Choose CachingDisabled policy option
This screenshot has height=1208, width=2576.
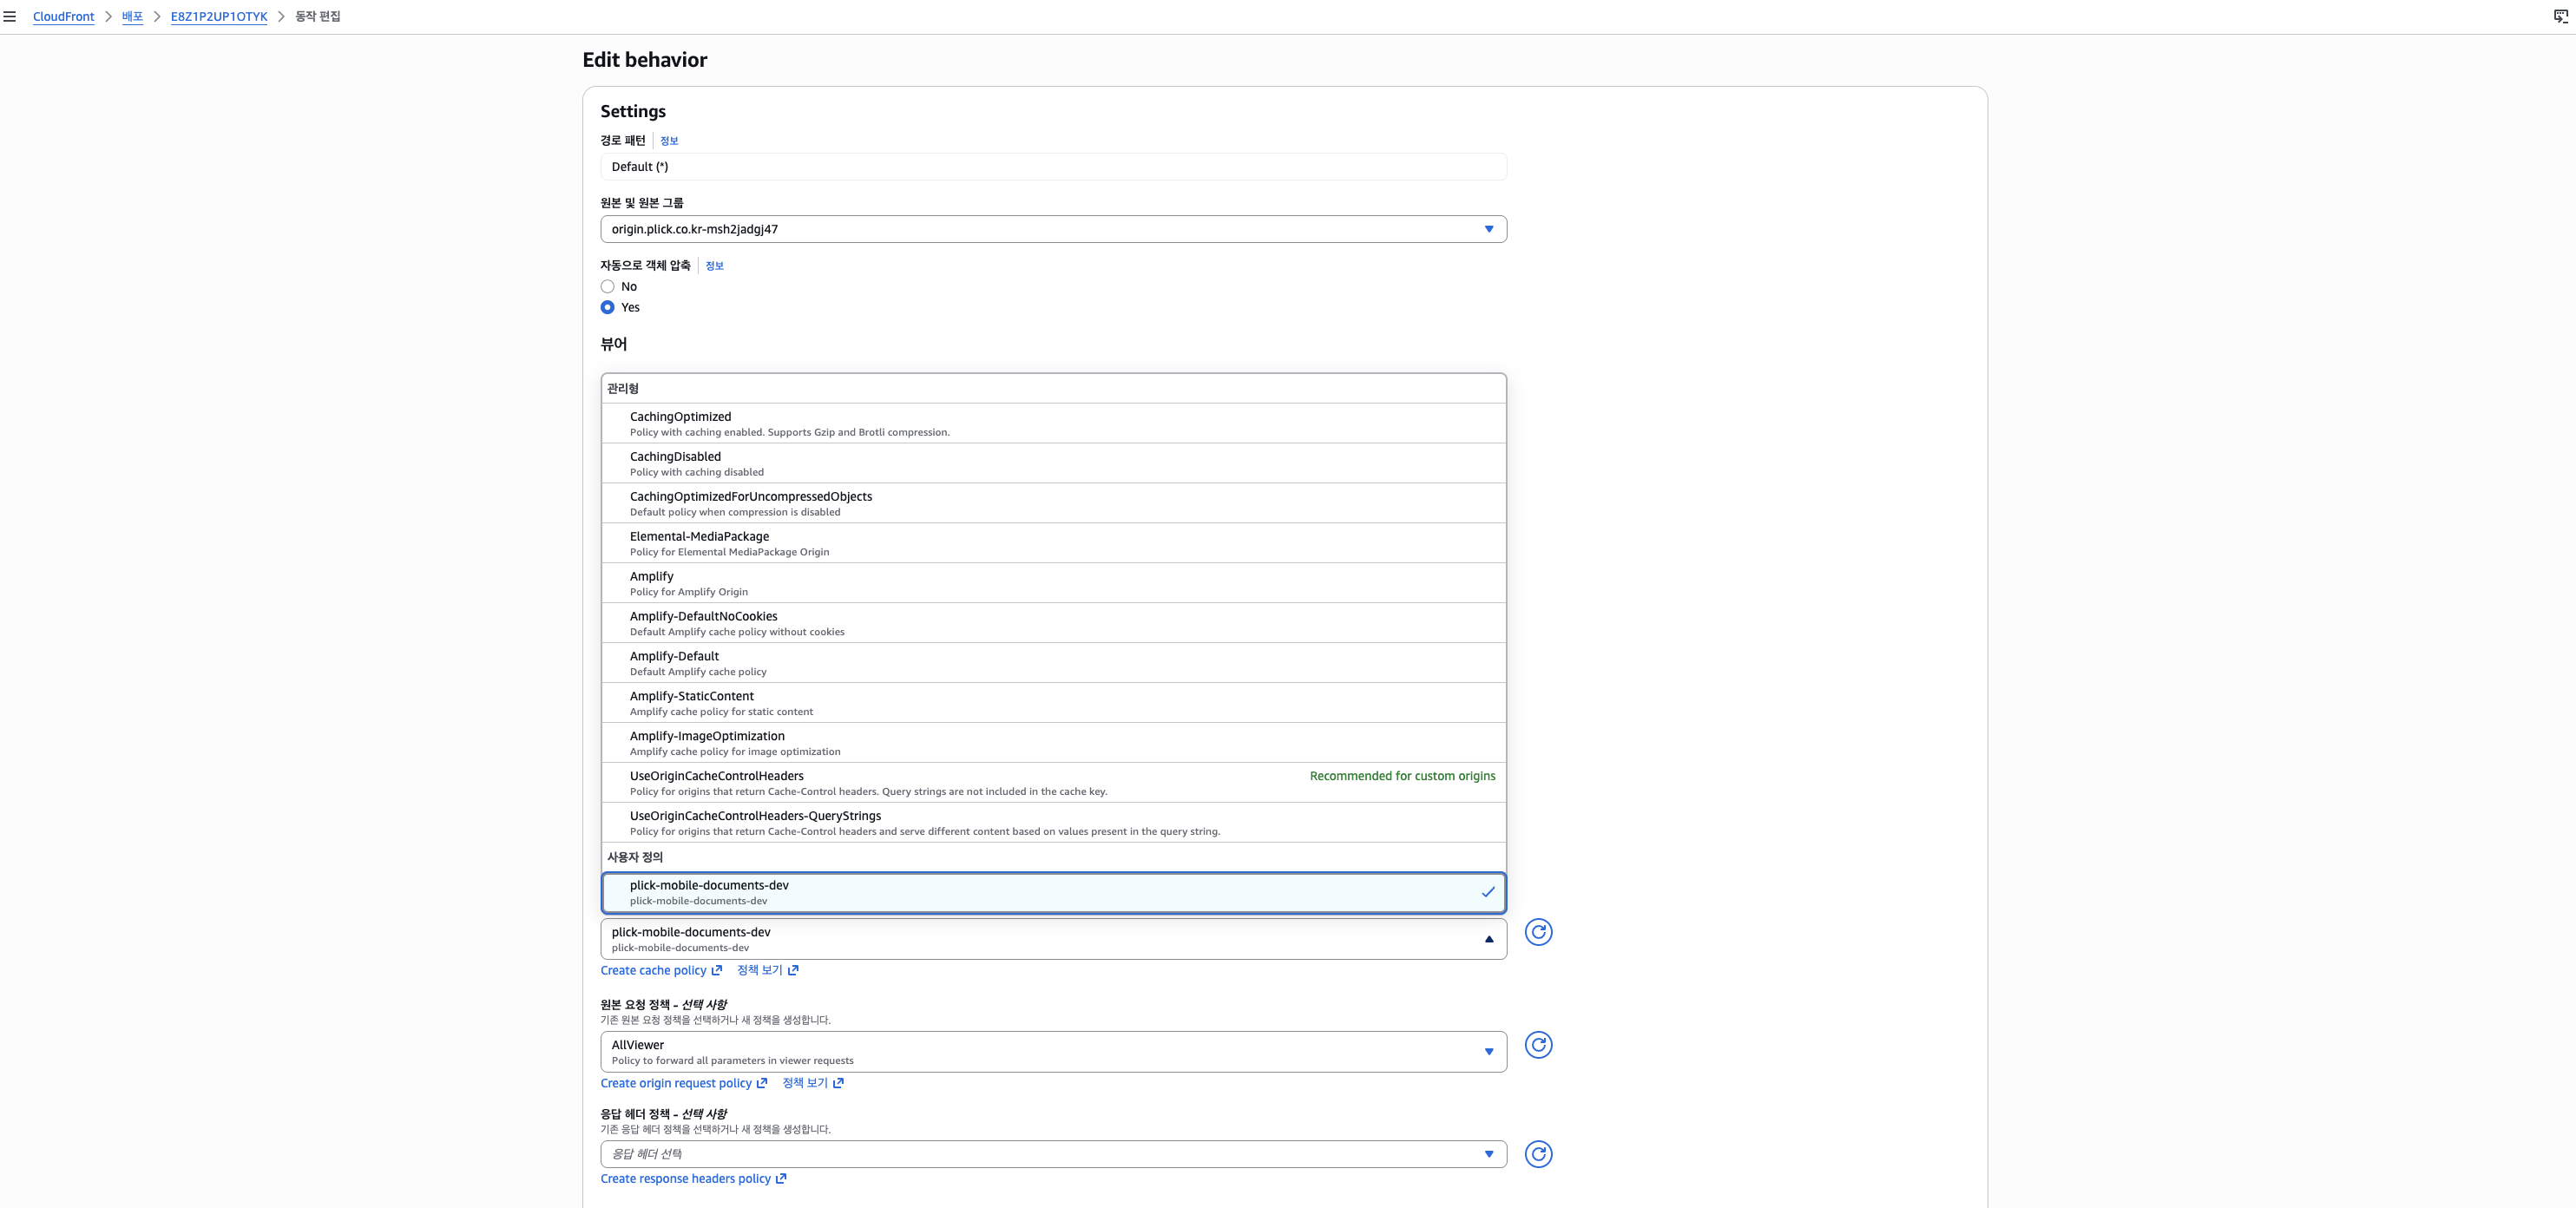1053,464
